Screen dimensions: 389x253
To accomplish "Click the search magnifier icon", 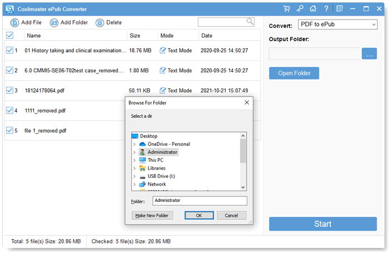I will 250,22.
